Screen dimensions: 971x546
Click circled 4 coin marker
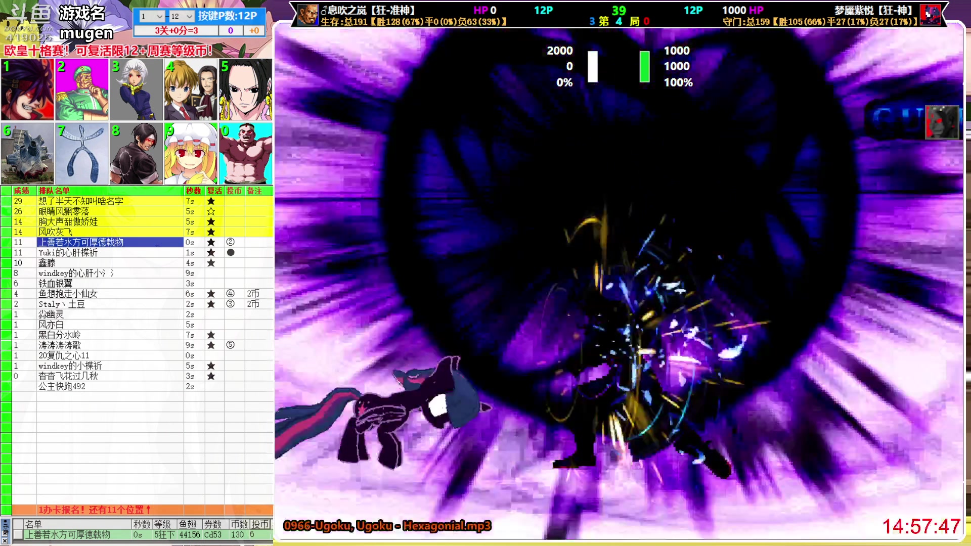click(230, 294)
